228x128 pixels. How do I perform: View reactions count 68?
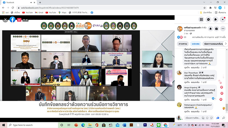[x=185, y=37]
